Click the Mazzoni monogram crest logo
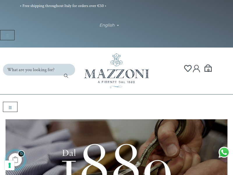 click(116, 60)
